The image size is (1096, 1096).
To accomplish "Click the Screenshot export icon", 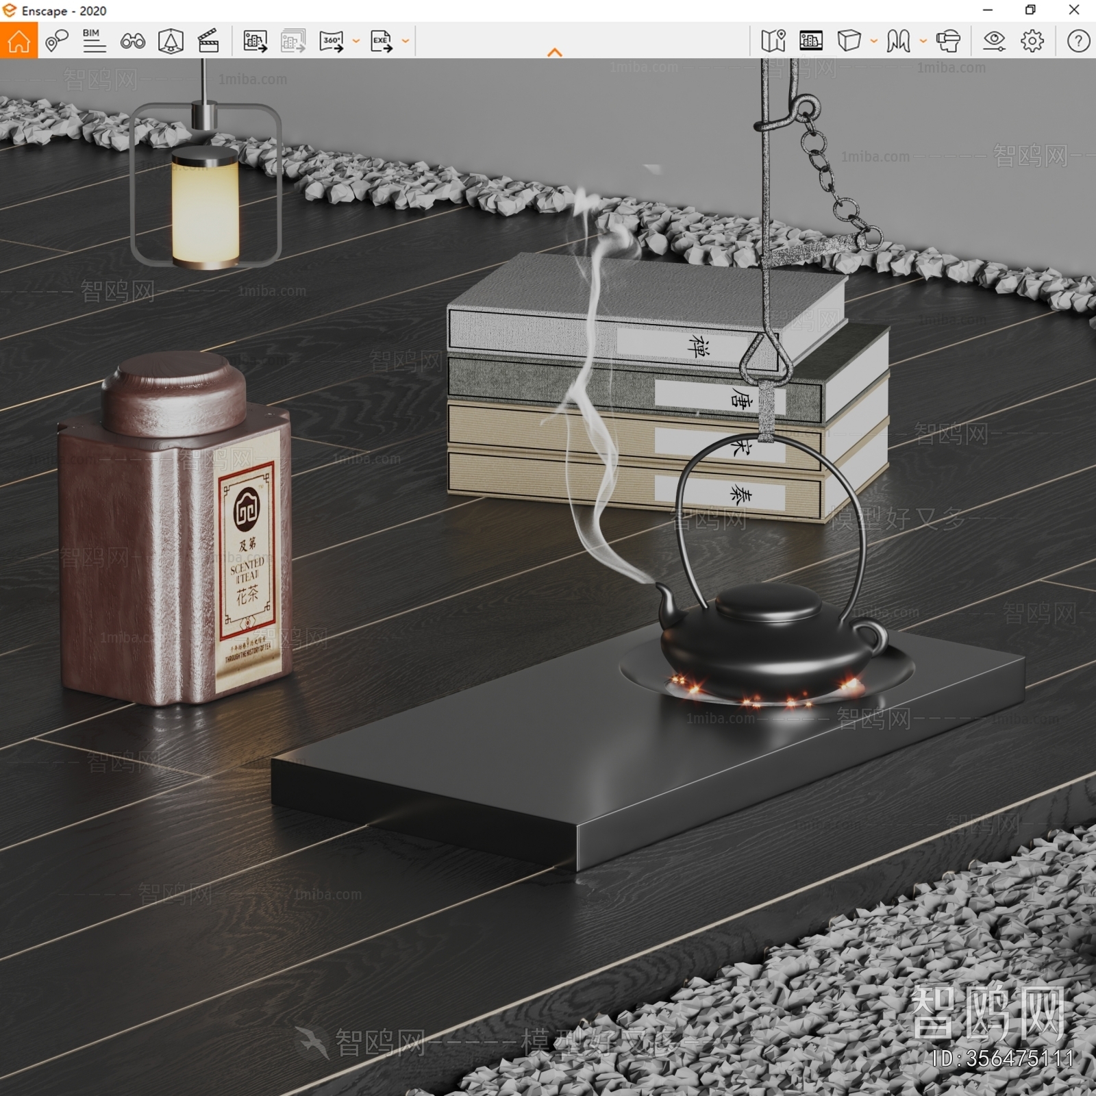I will click(256, 41).
